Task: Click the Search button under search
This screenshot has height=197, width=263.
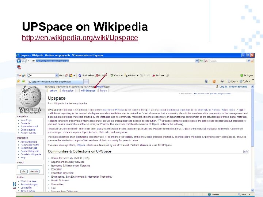Action: click(34, 171)
